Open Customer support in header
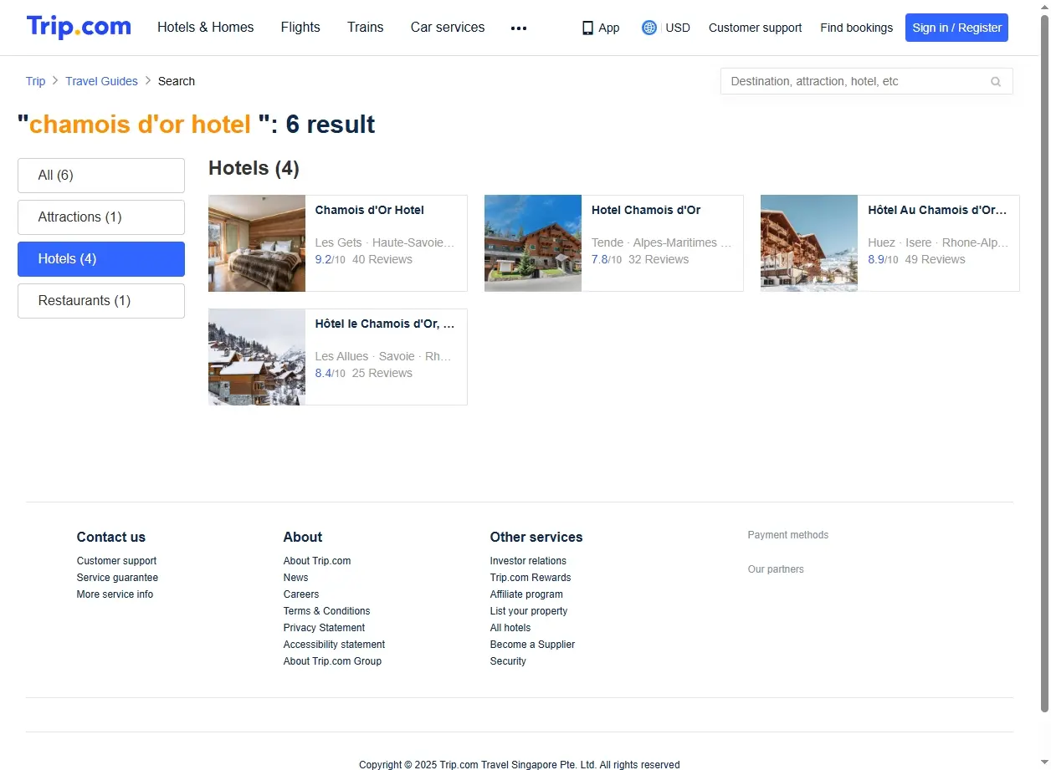The width and height of the screenshot is (1051, 770). click(755, 28)
